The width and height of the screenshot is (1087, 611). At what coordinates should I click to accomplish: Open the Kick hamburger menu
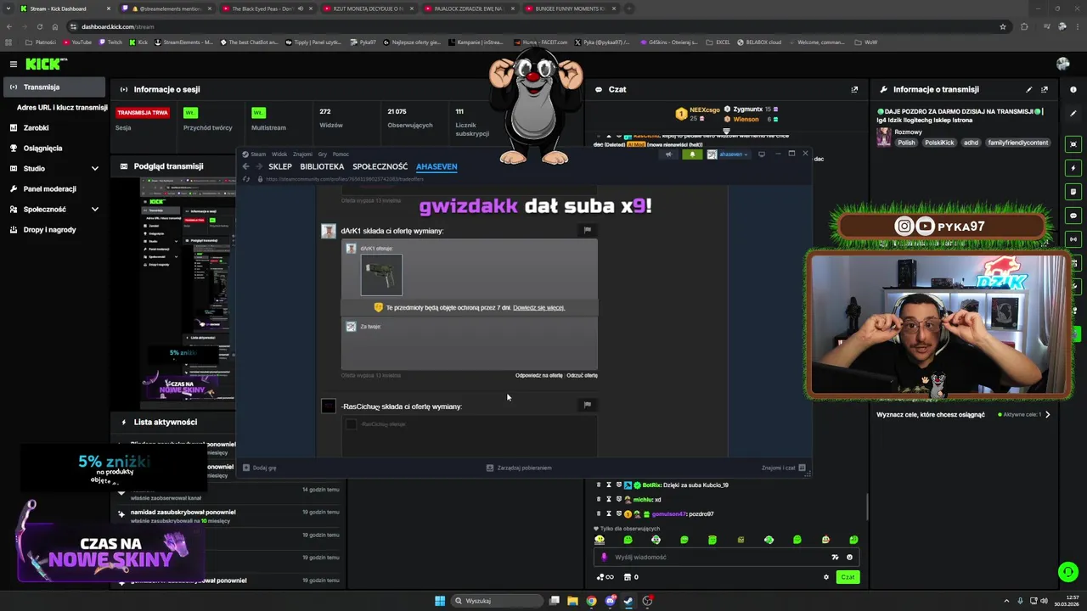click(x=13, y=64)
